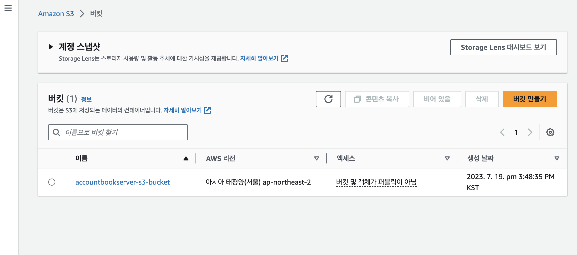Click the refresh buckets icon button

click(x=328, y=99)
